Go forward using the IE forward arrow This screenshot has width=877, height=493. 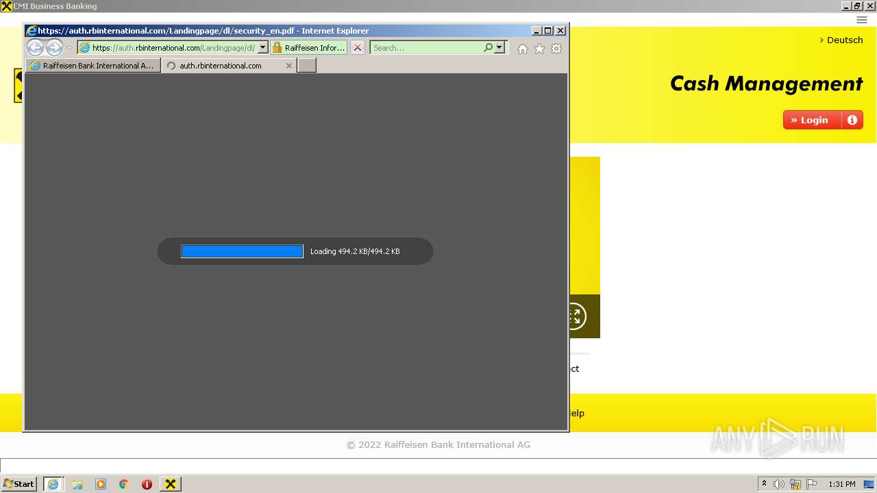tap(55, 48)
